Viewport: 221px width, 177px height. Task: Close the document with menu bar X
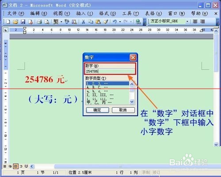[216, 14]
